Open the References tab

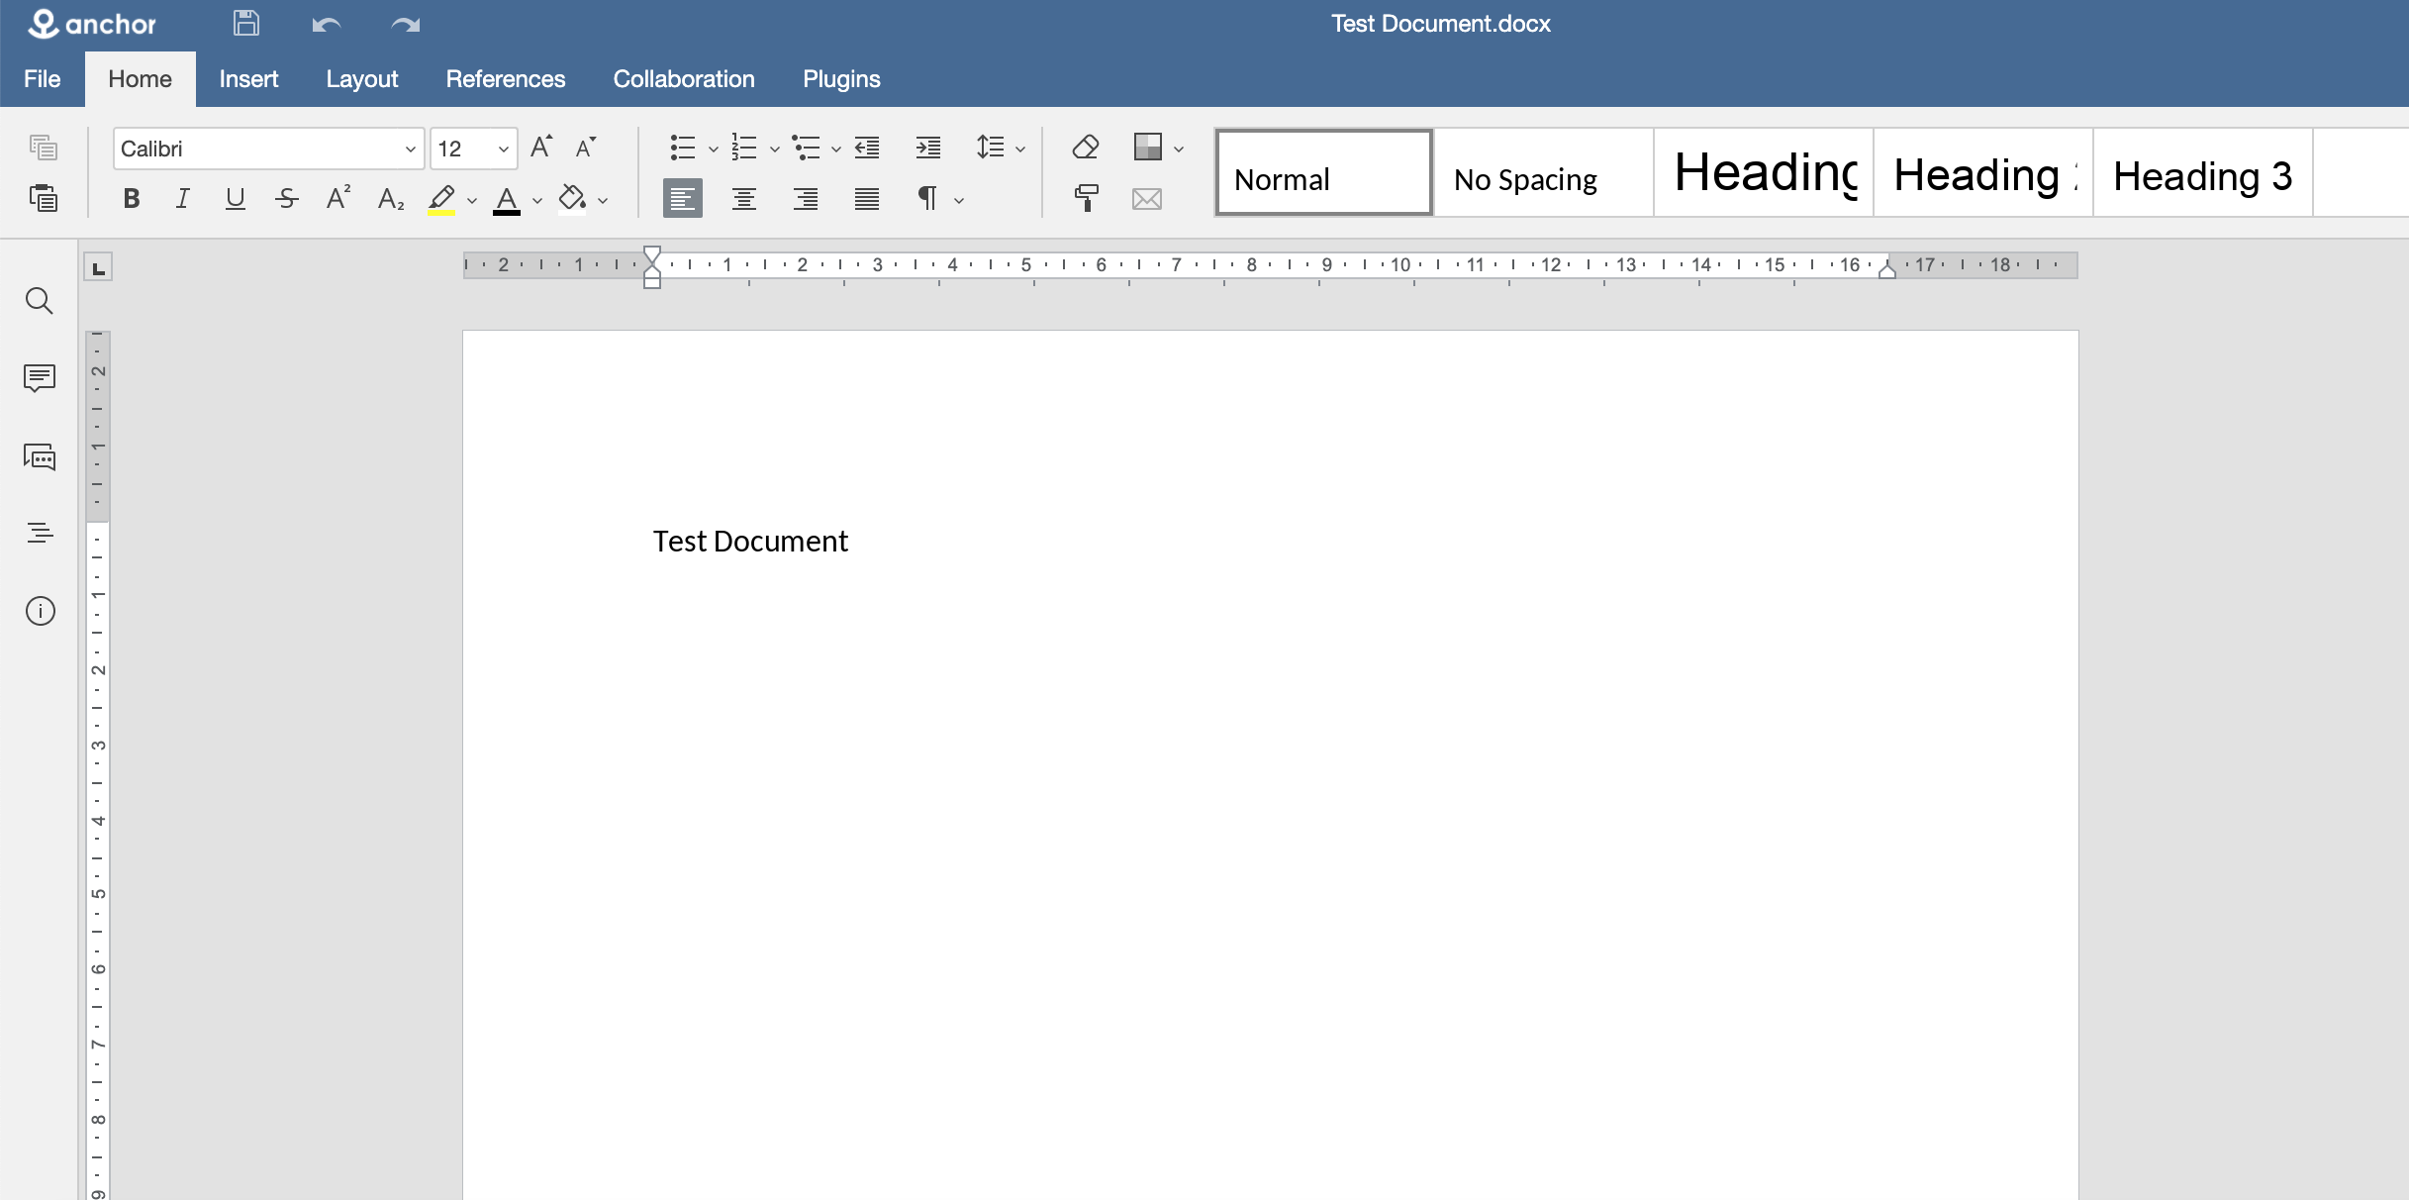click(x=505, y=79)
